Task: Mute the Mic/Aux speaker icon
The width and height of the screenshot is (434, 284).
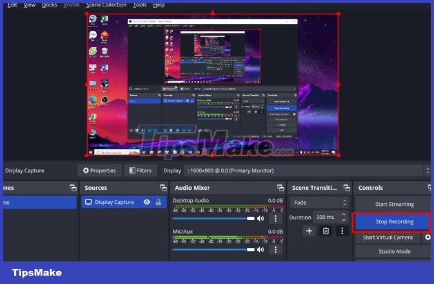Action: point(261,249)
